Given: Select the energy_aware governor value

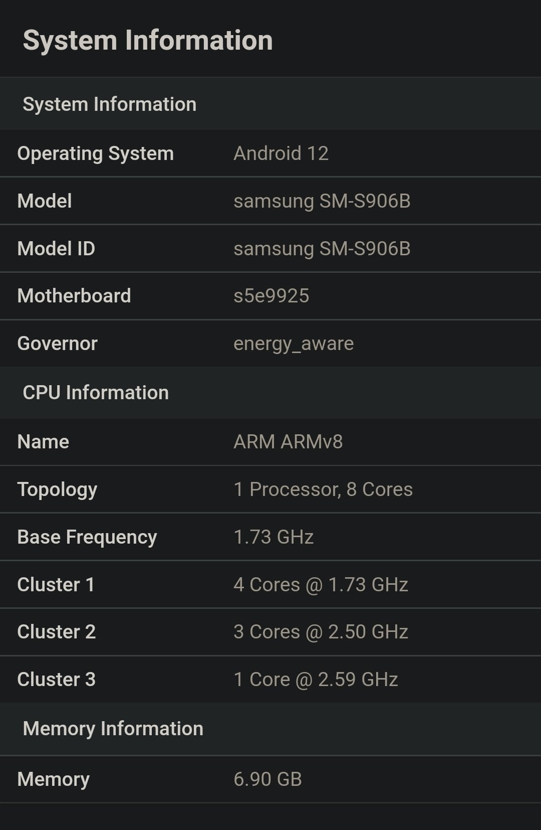Looking at the screenshot, I should tap(294, 344).
